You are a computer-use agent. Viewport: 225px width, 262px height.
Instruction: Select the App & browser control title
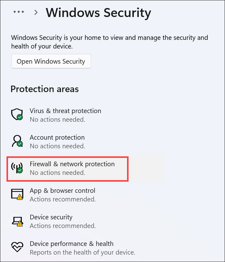tap(62, 190)
